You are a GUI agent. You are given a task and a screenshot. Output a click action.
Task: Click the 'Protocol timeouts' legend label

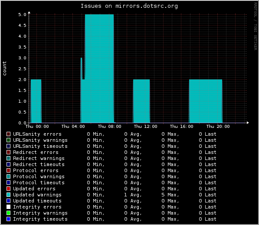pyautogui.click(x=39, y=183)
